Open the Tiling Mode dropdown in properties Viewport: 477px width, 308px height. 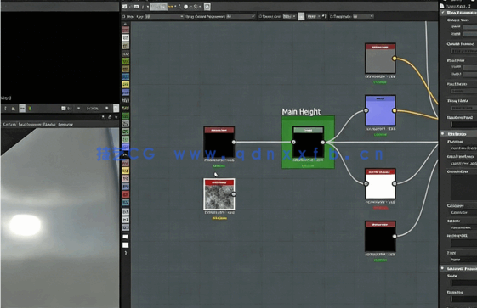point(464,108)
